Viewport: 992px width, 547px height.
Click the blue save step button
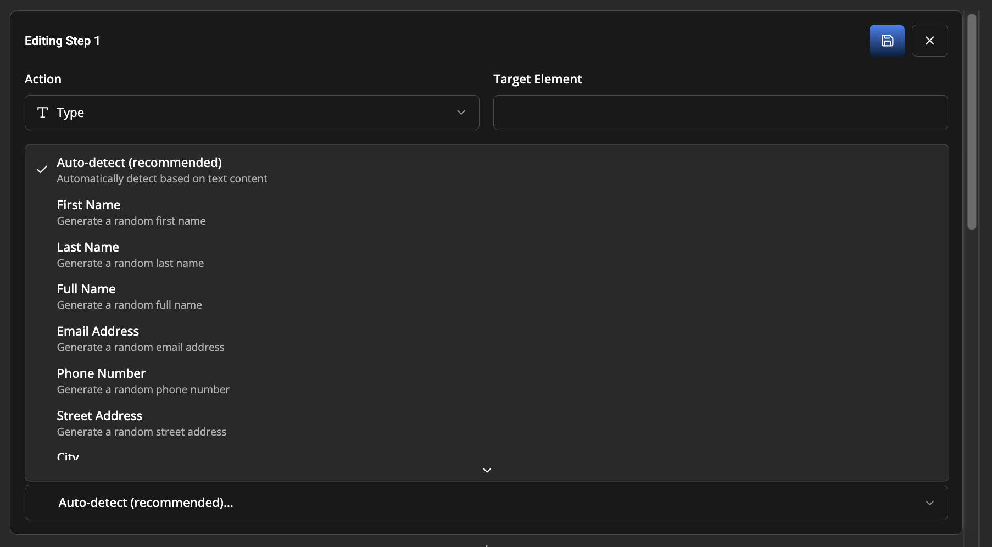(x=887, y=41)
